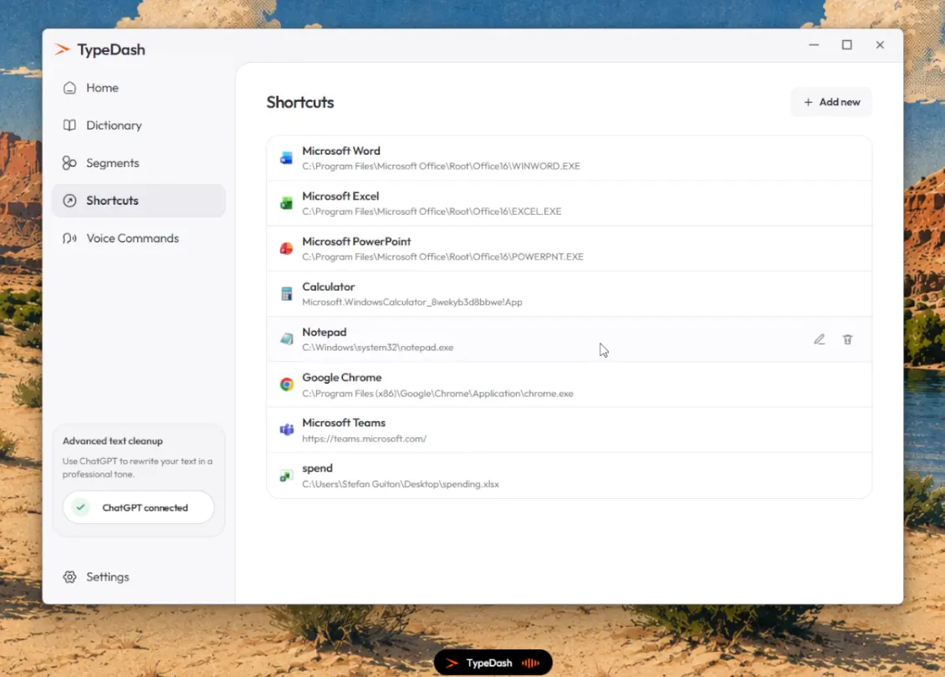Click the Notepad app icon

click(x=286, y=339)
